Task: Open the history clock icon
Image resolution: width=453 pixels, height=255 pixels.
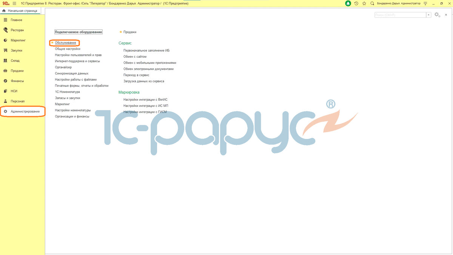Action: tap(356, 3)
